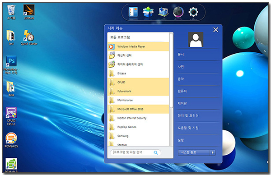Expand the Bitcasa folder
Screen dimensions: 271x175
(138, 74)
